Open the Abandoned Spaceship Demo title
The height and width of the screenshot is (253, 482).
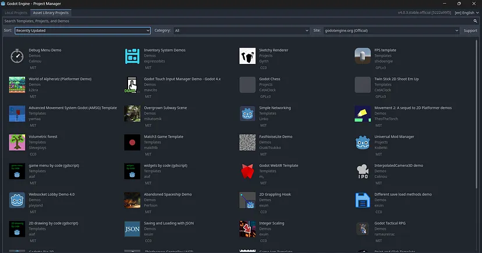pyautogui.click(x=168, y=194)
